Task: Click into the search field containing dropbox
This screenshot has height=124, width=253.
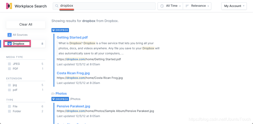Action: pos(104,6)
